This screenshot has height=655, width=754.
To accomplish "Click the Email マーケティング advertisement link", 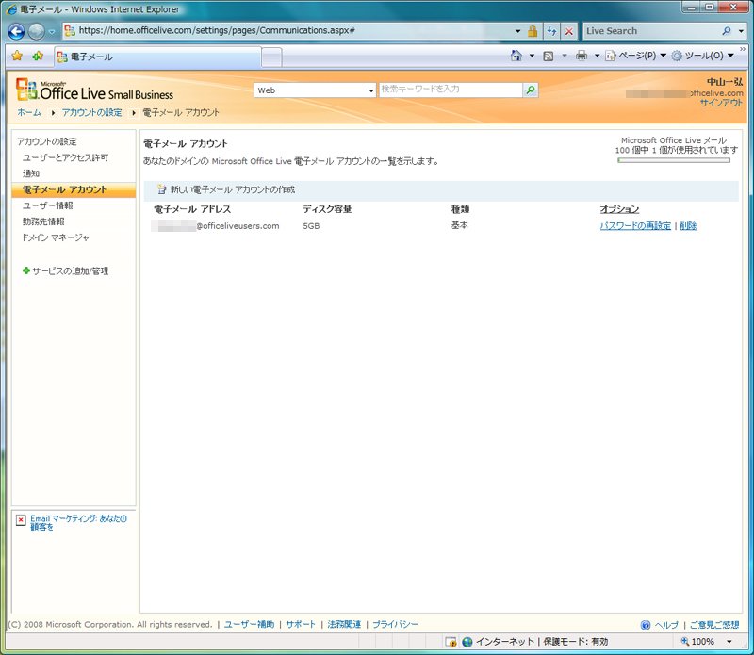I will pyautogui.click(x=78, y=522).
